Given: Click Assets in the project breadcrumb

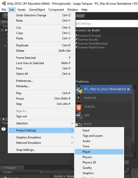Looking at the screenshot, I should point(58,176).
